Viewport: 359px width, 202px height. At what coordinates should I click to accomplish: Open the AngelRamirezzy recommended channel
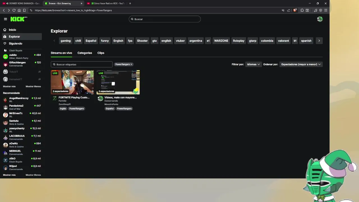22,100
